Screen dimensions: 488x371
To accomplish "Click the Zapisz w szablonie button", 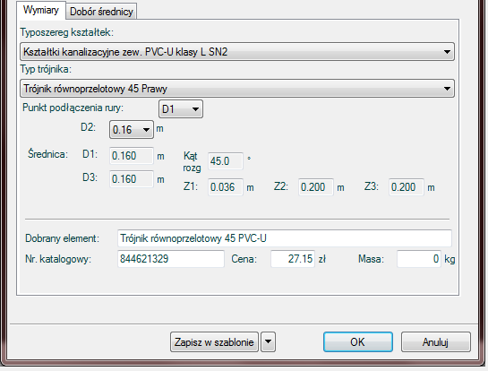I will click(x=214, y=342).
